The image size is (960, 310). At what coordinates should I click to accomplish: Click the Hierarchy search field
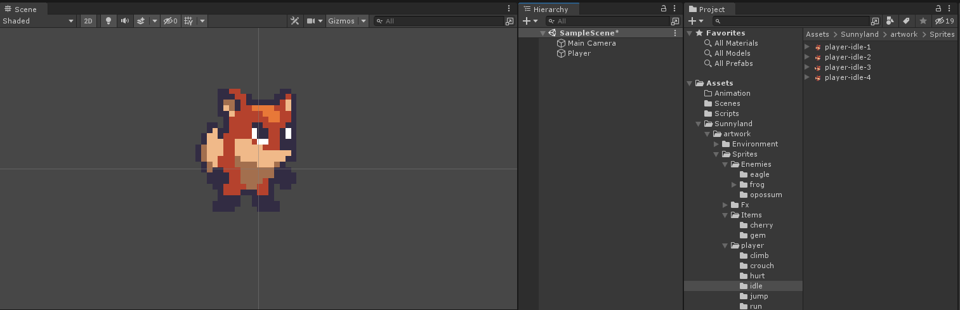[609, 21]
